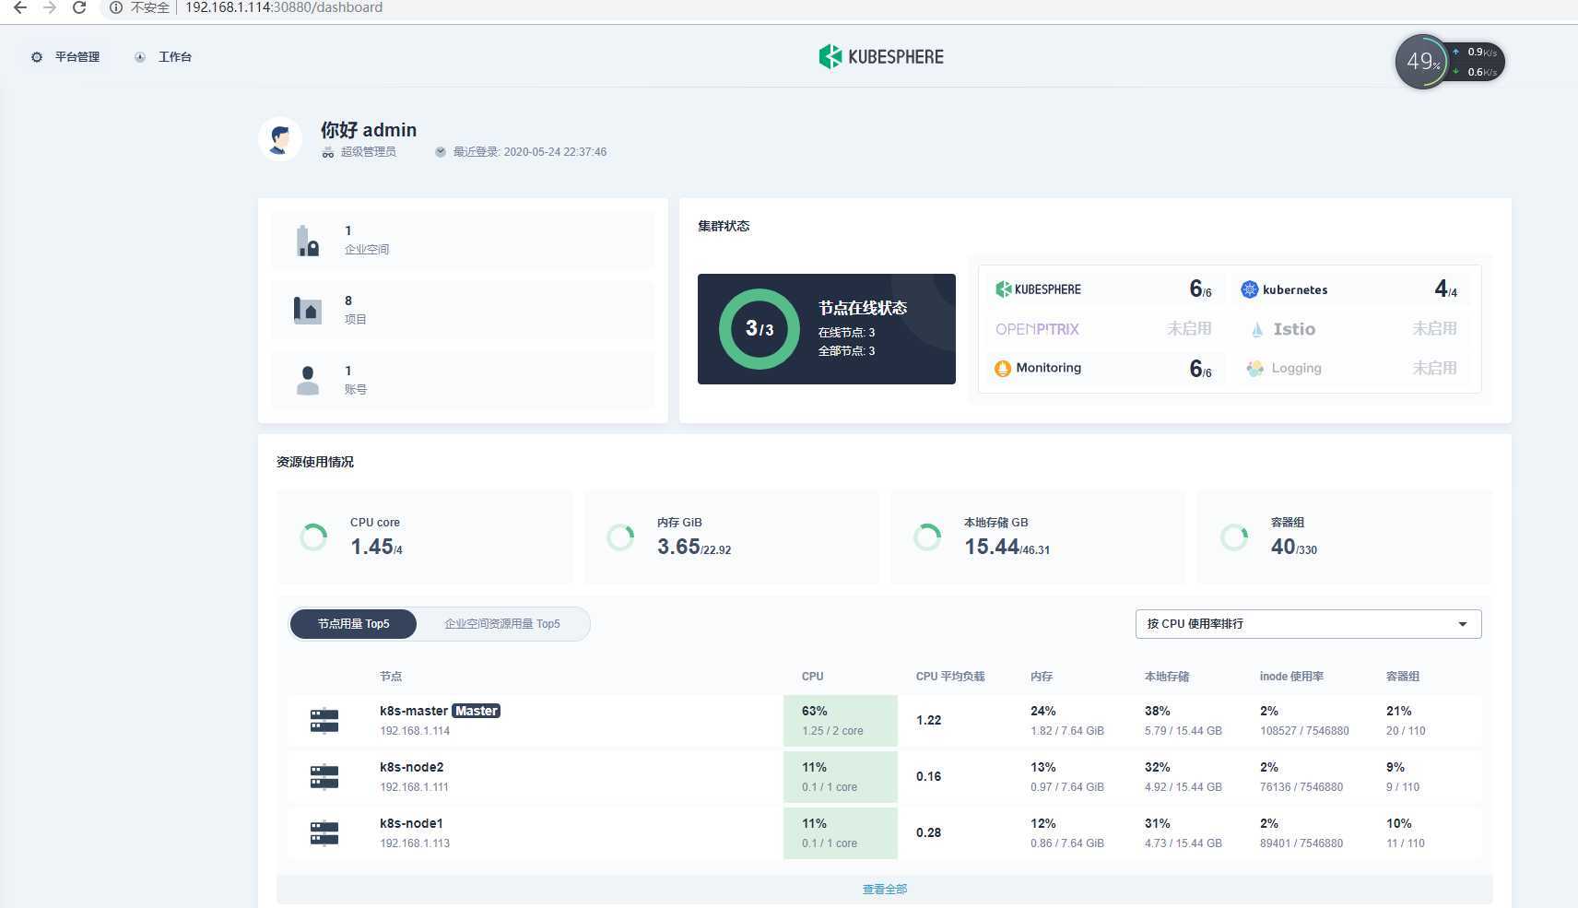Open k8s-node1 node link
Image resolution: width=1578 pixels, height=908 pixels.
point(411,823)
